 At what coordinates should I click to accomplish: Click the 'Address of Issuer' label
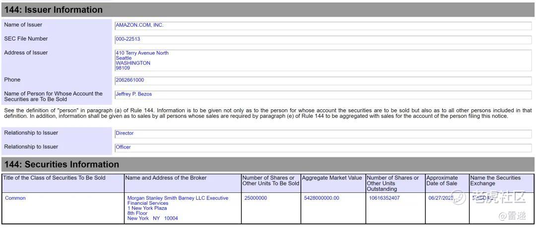point(26,52)
